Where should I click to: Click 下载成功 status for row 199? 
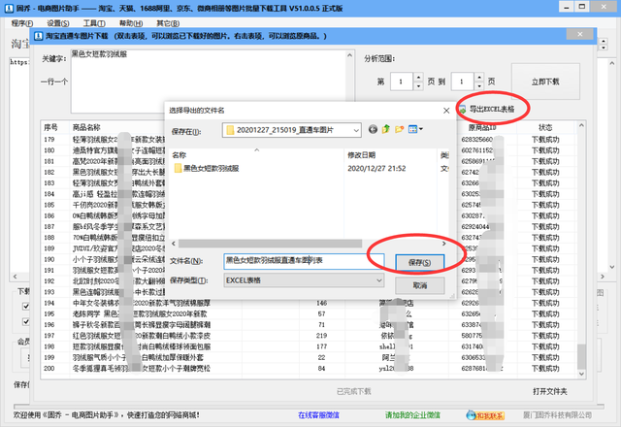pos(545,357)
